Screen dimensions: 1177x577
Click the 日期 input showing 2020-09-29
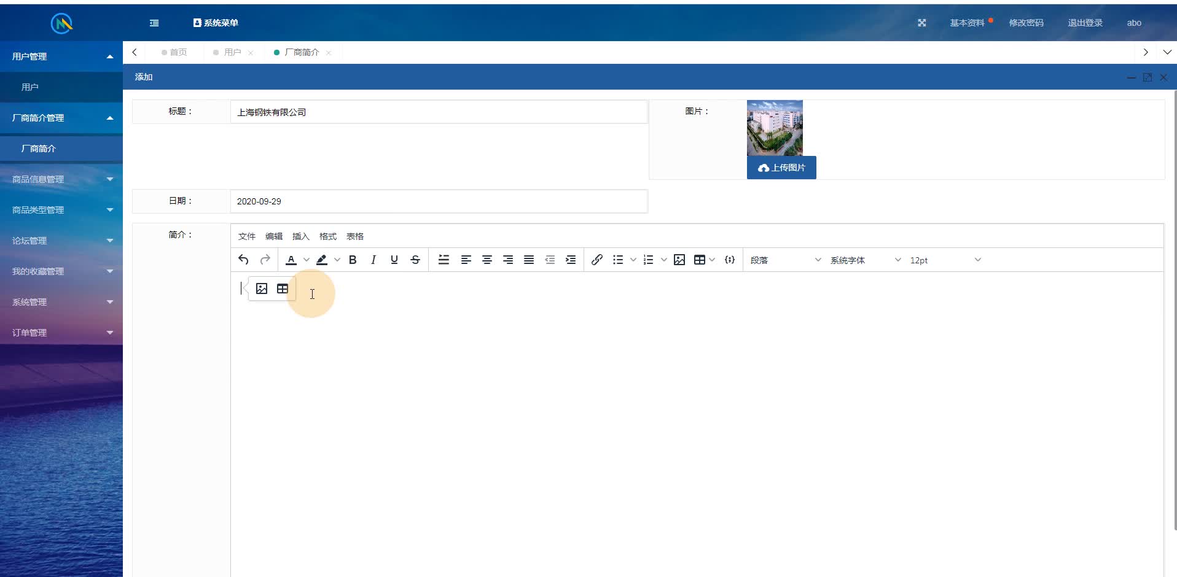point(437,201)
